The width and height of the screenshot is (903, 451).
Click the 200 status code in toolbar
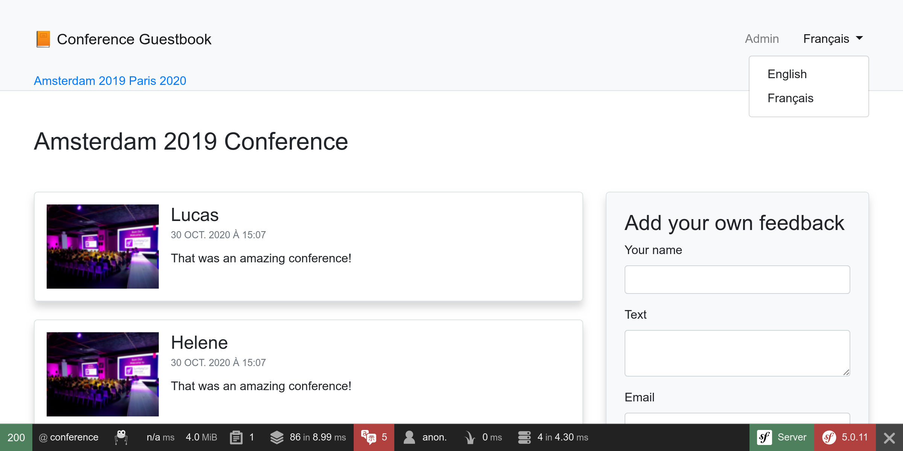point(16,437)
